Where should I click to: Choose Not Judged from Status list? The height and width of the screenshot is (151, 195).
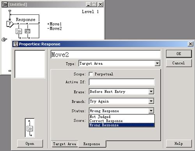tap(122, 117)
